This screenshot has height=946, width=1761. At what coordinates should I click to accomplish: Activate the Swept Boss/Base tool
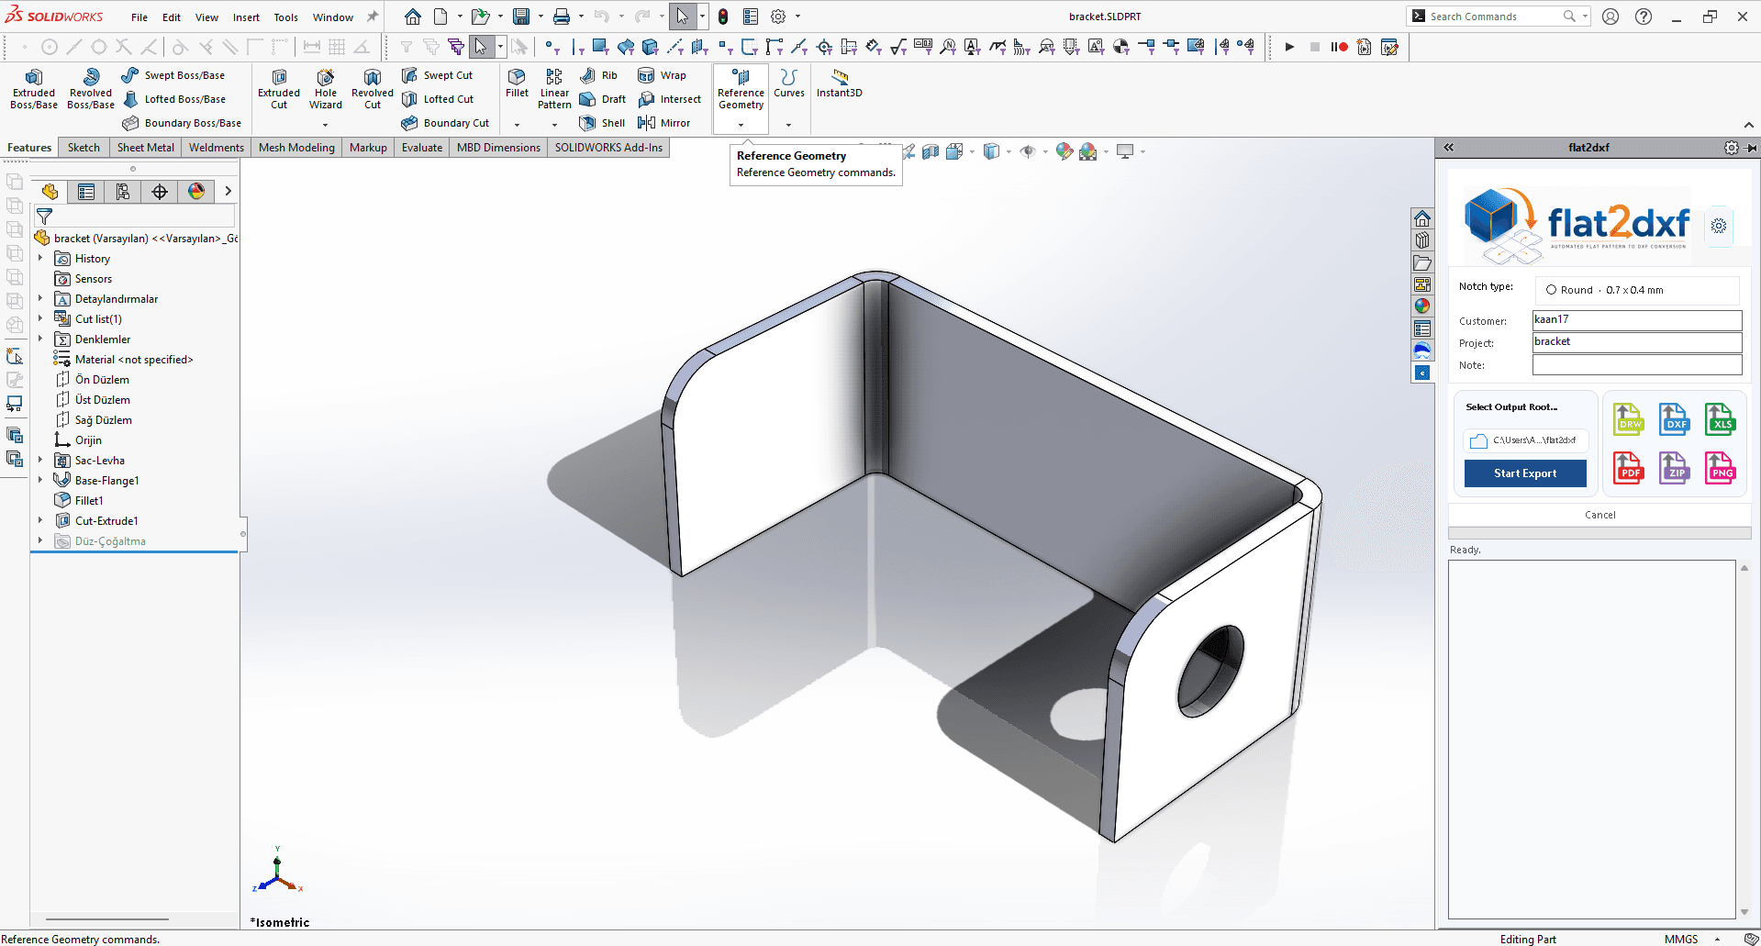(x=173, y=75)
